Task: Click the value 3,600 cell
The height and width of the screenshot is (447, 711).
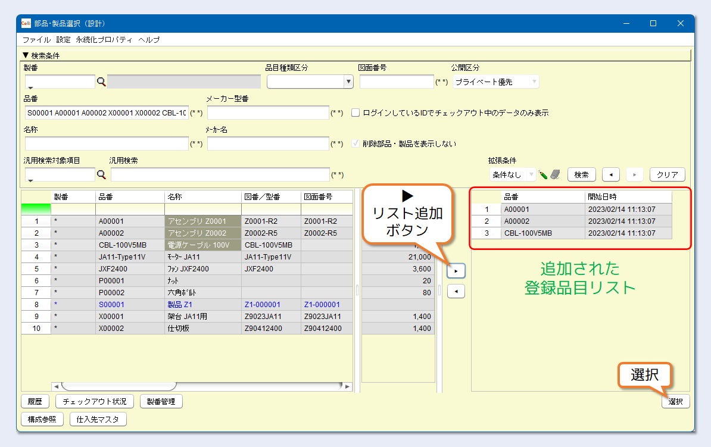Action: [398, 269]
